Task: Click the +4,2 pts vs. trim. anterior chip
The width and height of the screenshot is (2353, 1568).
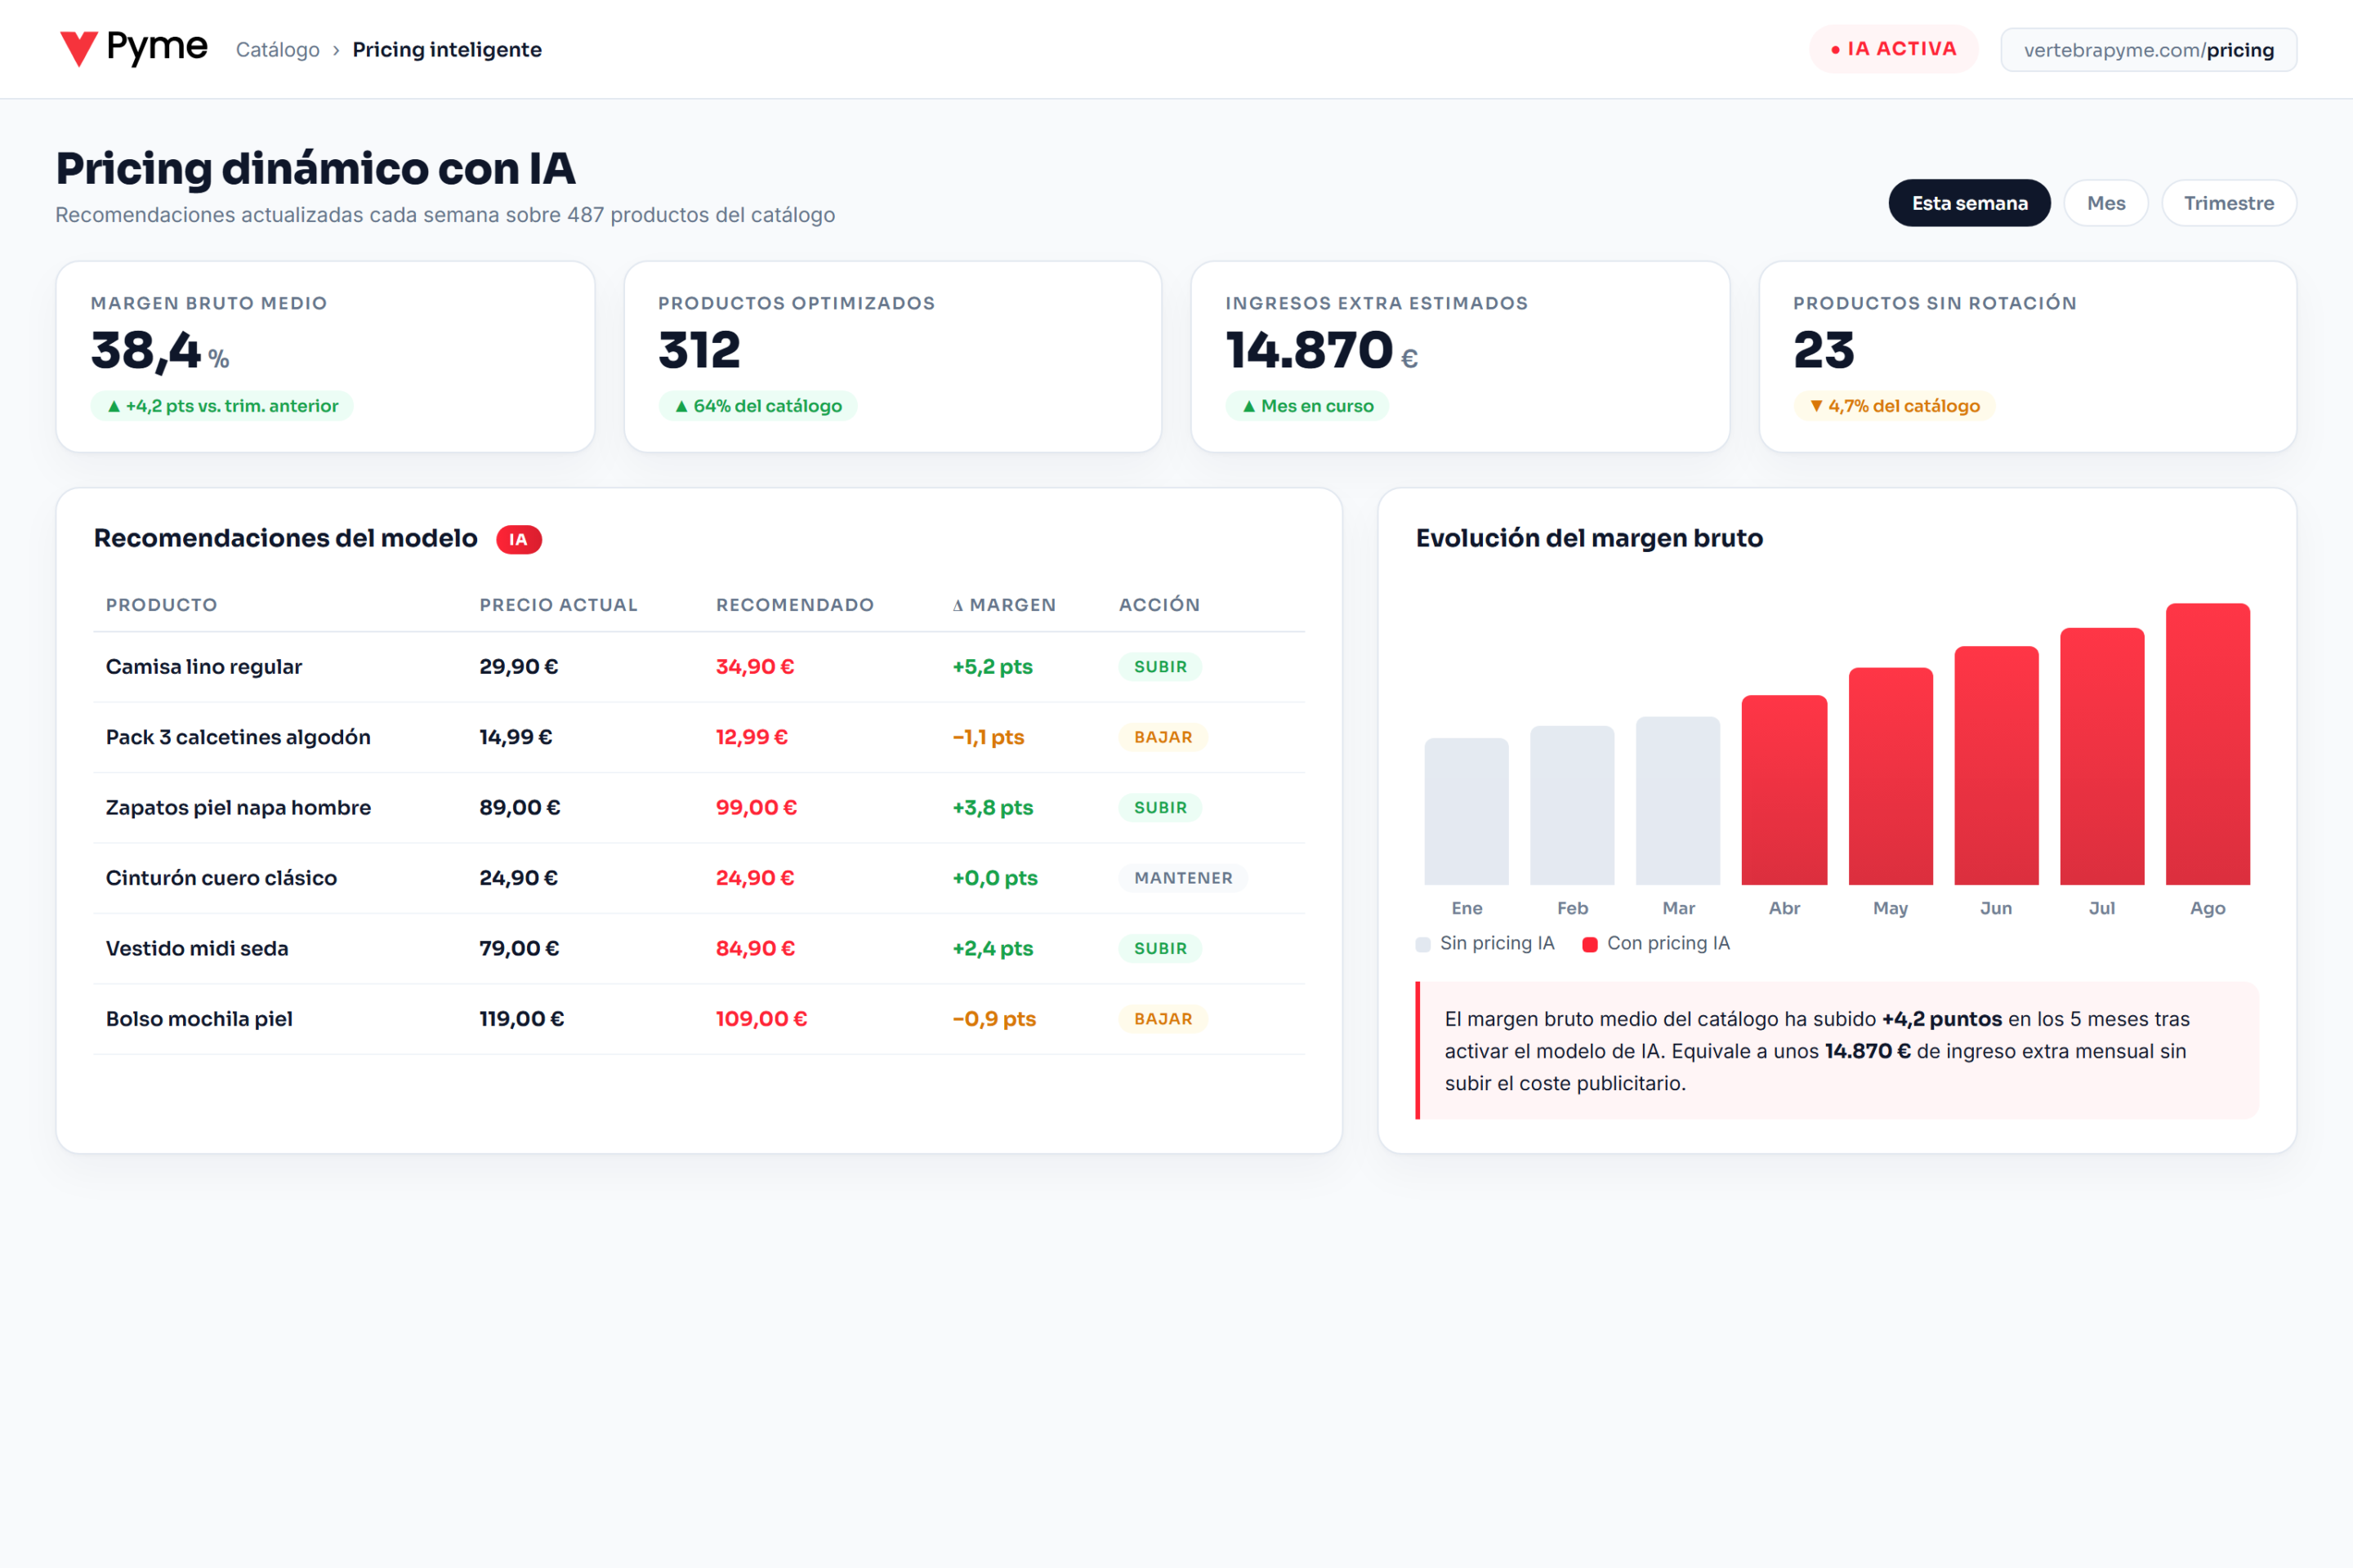Action: tap(222, 406)
